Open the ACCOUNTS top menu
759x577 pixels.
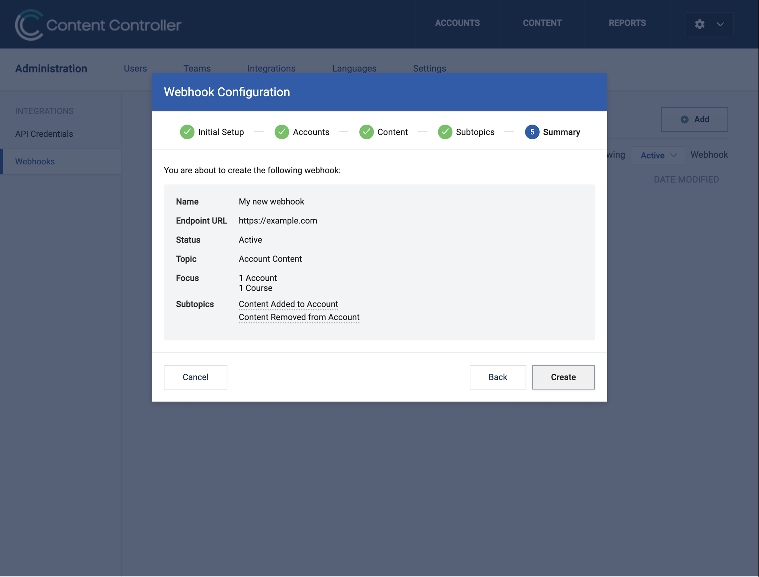click(x=457, y=23)
